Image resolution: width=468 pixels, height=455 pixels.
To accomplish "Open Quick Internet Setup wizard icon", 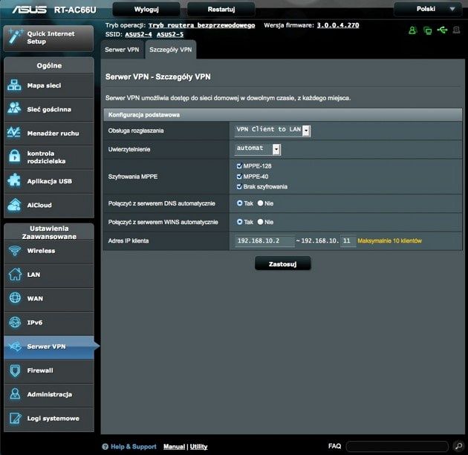I will [15, 37].
